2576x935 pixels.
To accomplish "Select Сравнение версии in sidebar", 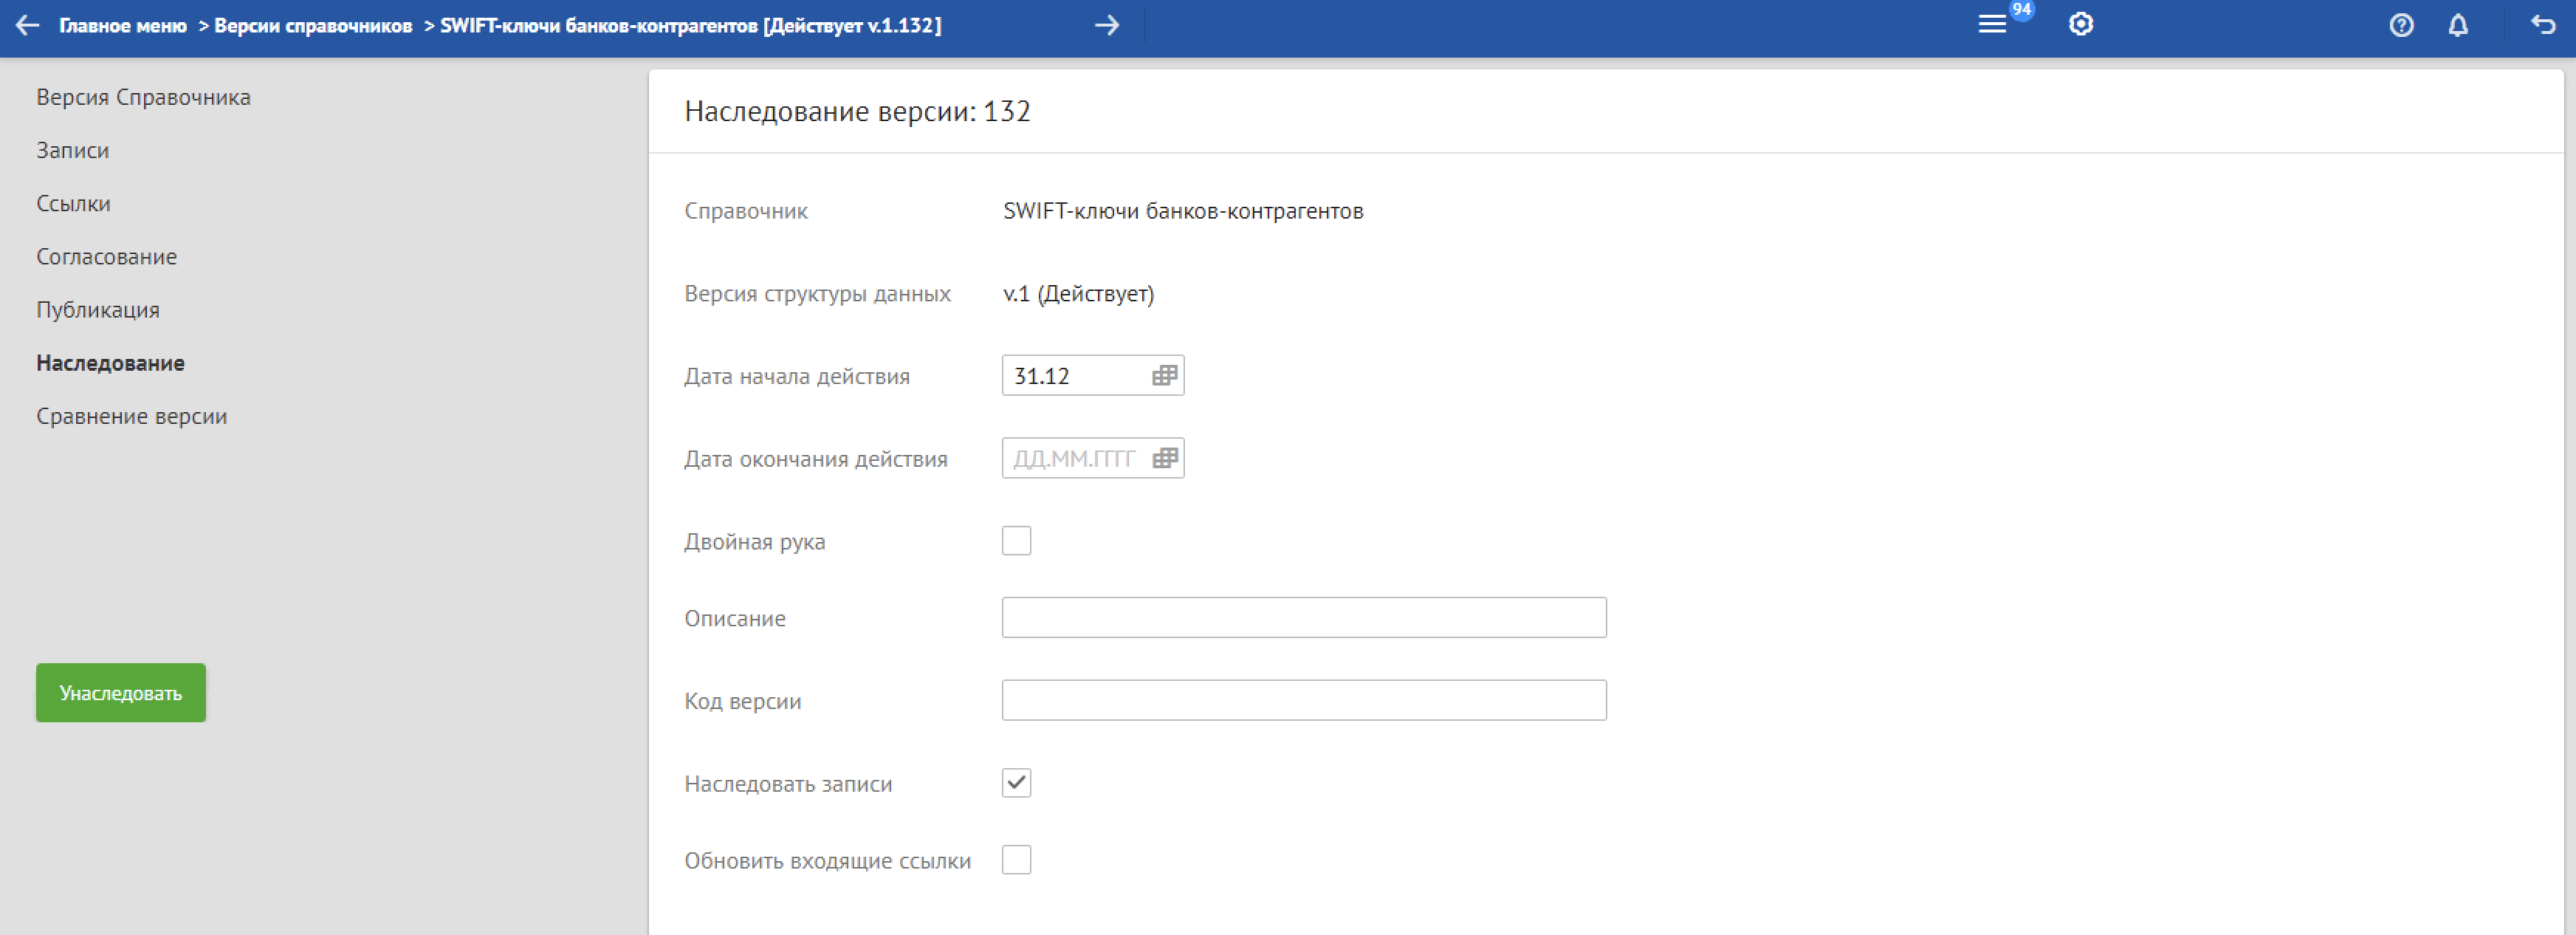I will (x=131, y=416).
